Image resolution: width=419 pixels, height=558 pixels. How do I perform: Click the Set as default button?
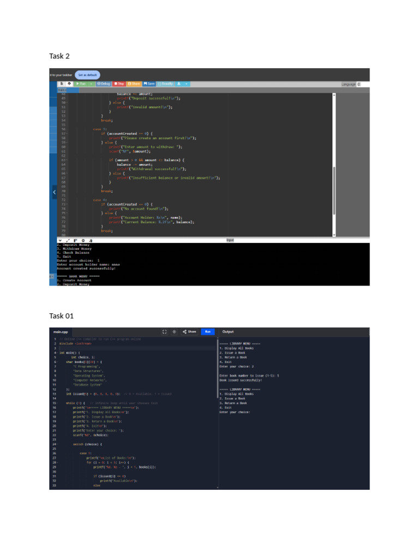pyautogui.click(x=87, y=75)
